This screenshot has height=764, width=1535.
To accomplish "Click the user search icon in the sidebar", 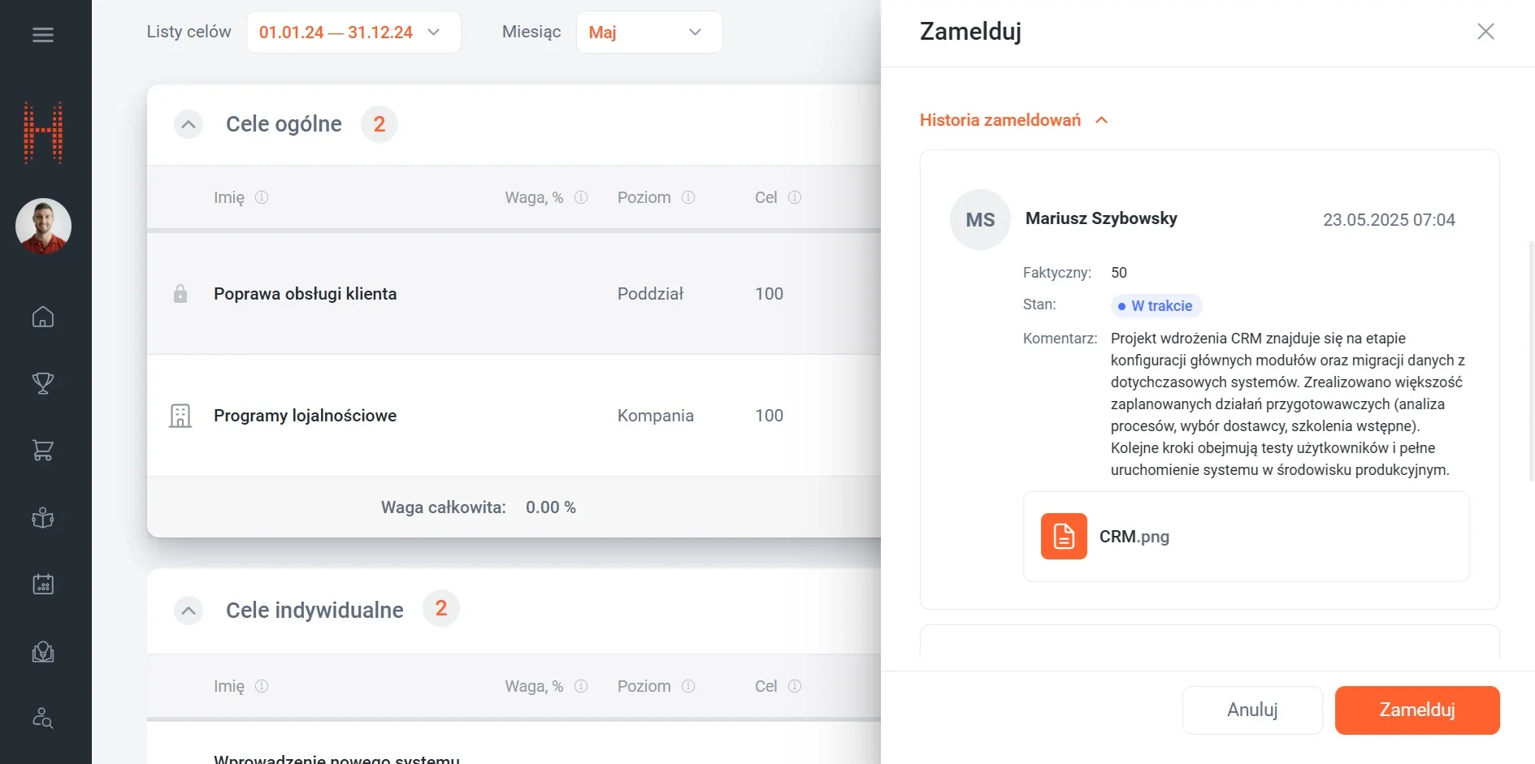I will [x=43, y=719].
